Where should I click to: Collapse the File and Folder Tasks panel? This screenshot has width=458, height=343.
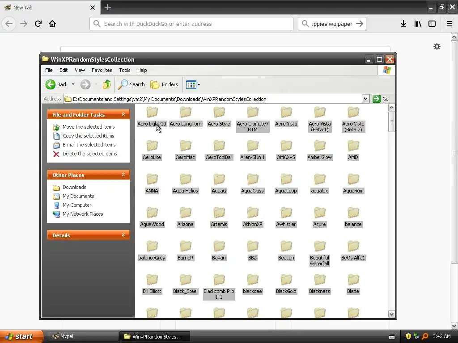(123, 114)
